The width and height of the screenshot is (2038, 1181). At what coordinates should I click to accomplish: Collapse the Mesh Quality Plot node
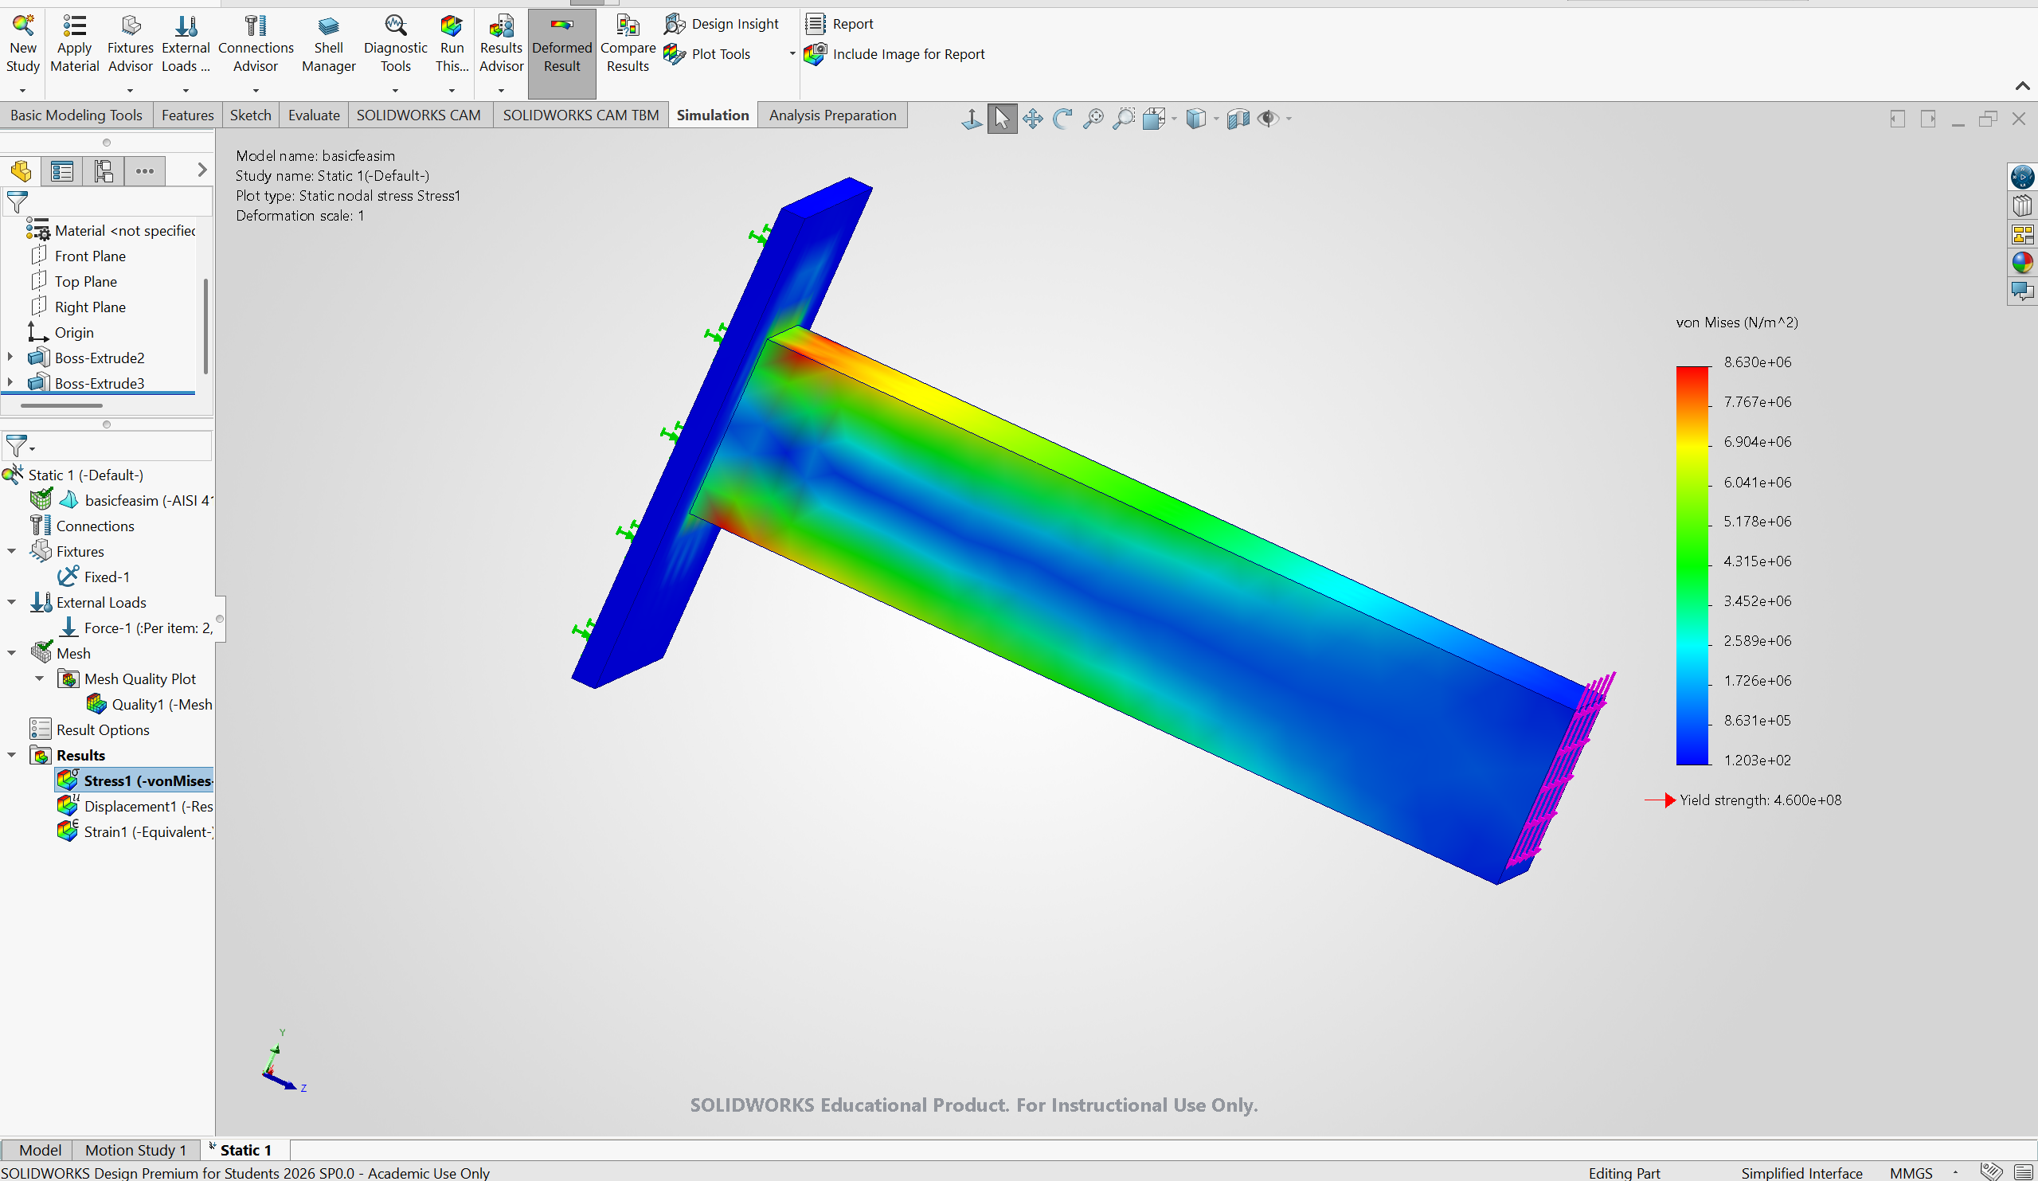(x=40, y=678)
